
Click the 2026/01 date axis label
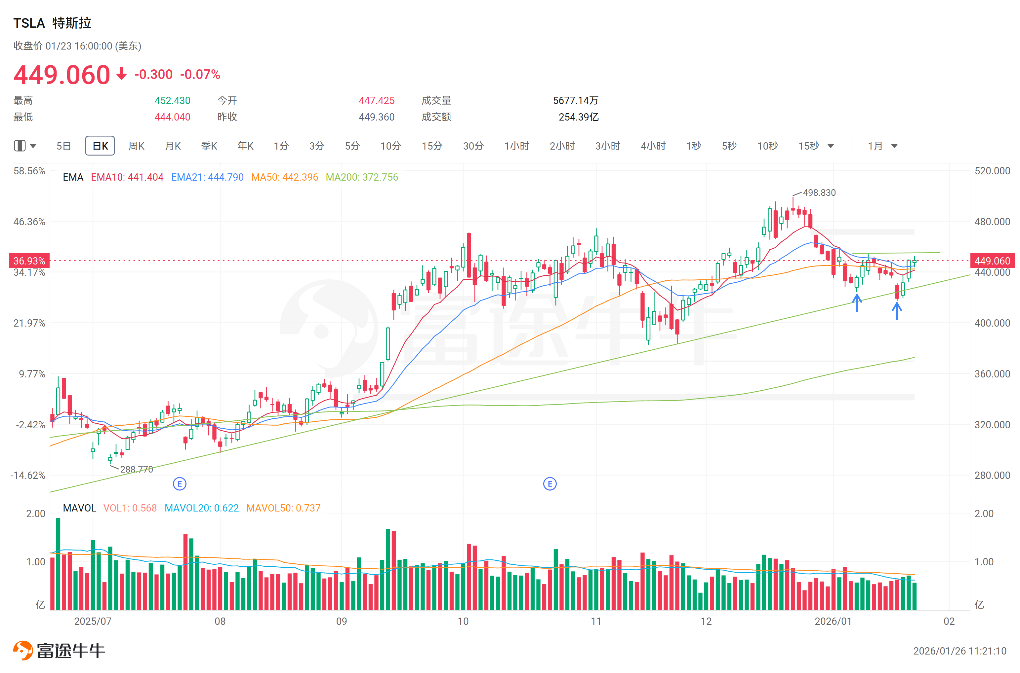click(x=833, y=621)
